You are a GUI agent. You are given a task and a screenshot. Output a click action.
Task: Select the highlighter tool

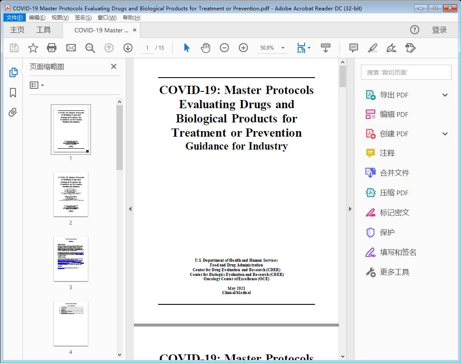coord(372,48)
